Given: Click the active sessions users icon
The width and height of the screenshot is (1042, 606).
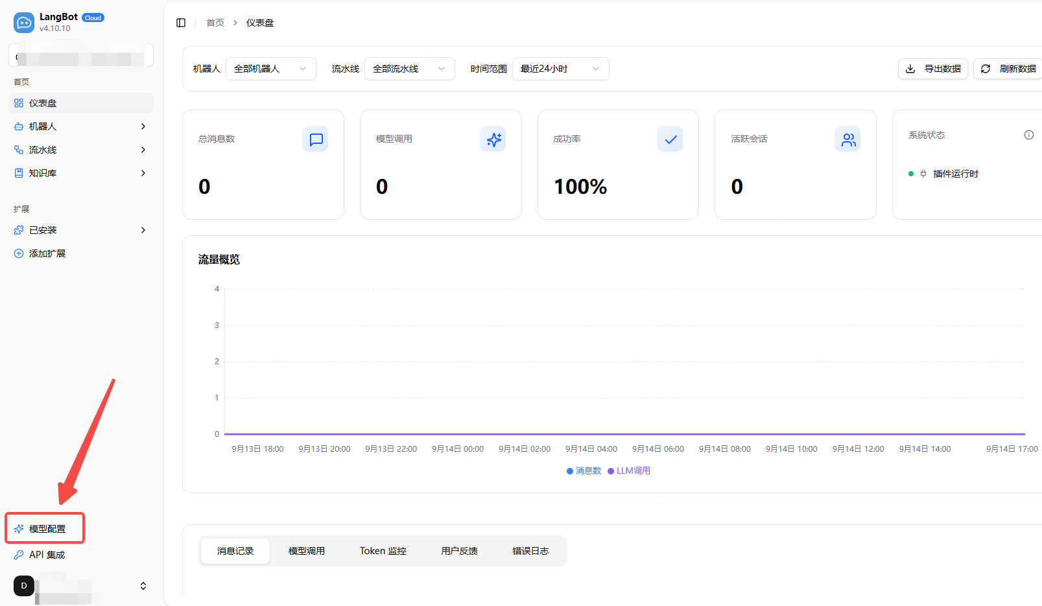Looking at the screenshot, I should coord(848,139).
